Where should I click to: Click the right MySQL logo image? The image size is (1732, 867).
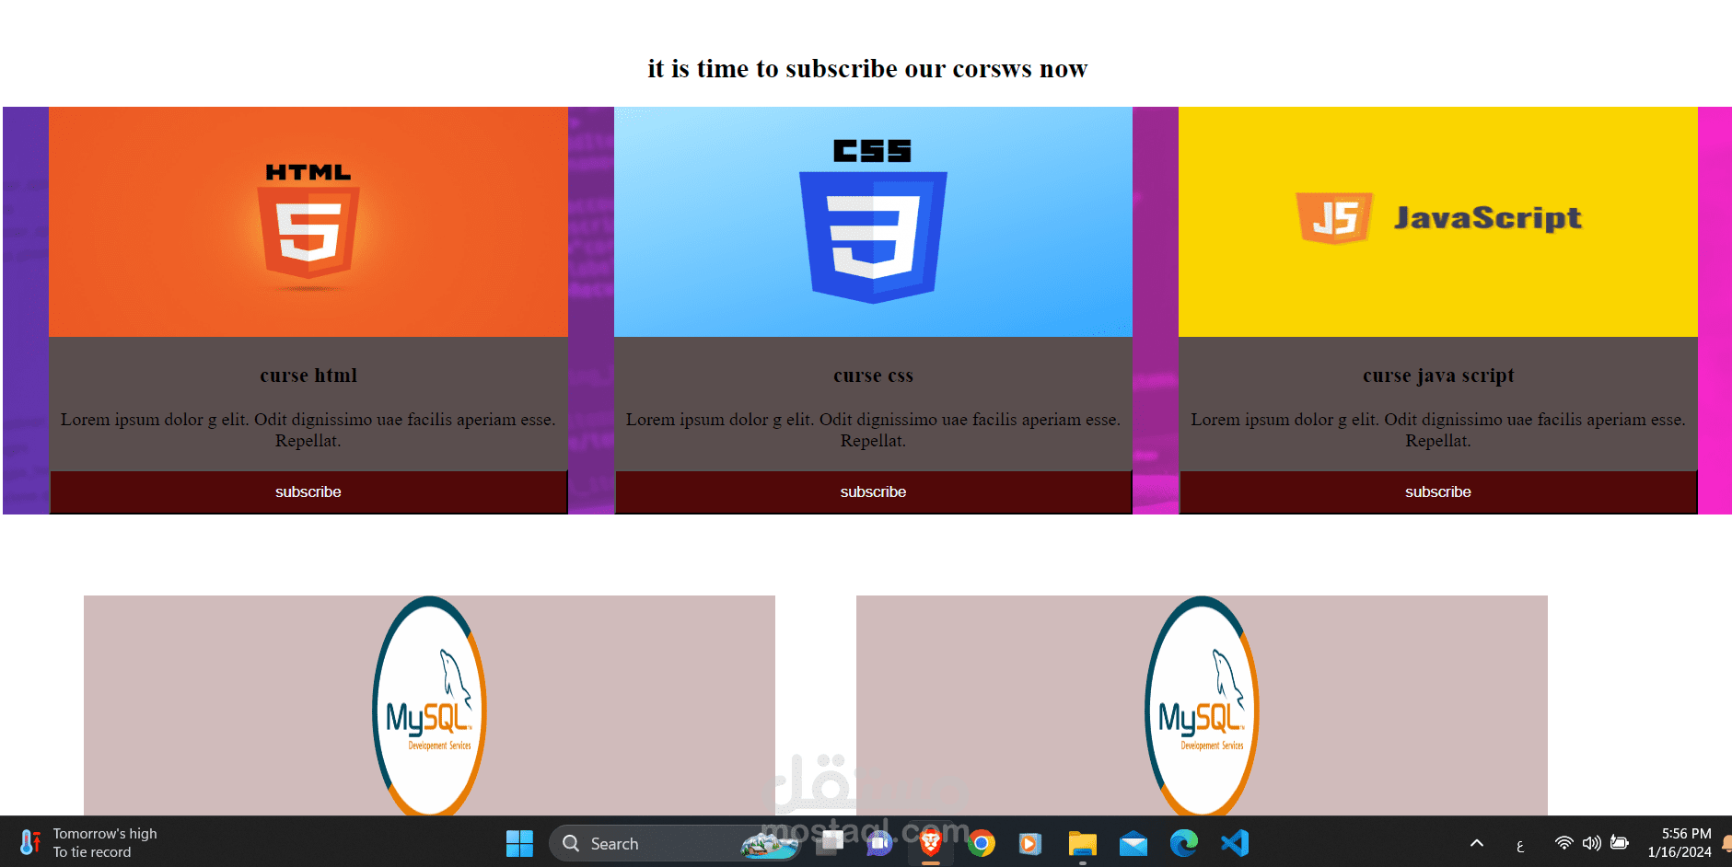[x=1202, y=706]
